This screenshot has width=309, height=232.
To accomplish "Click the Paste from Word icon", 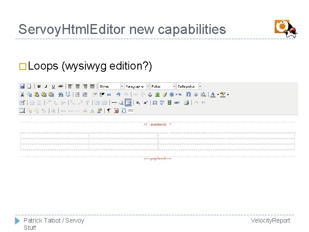I will pyautogui.click(x=51, y=95).
